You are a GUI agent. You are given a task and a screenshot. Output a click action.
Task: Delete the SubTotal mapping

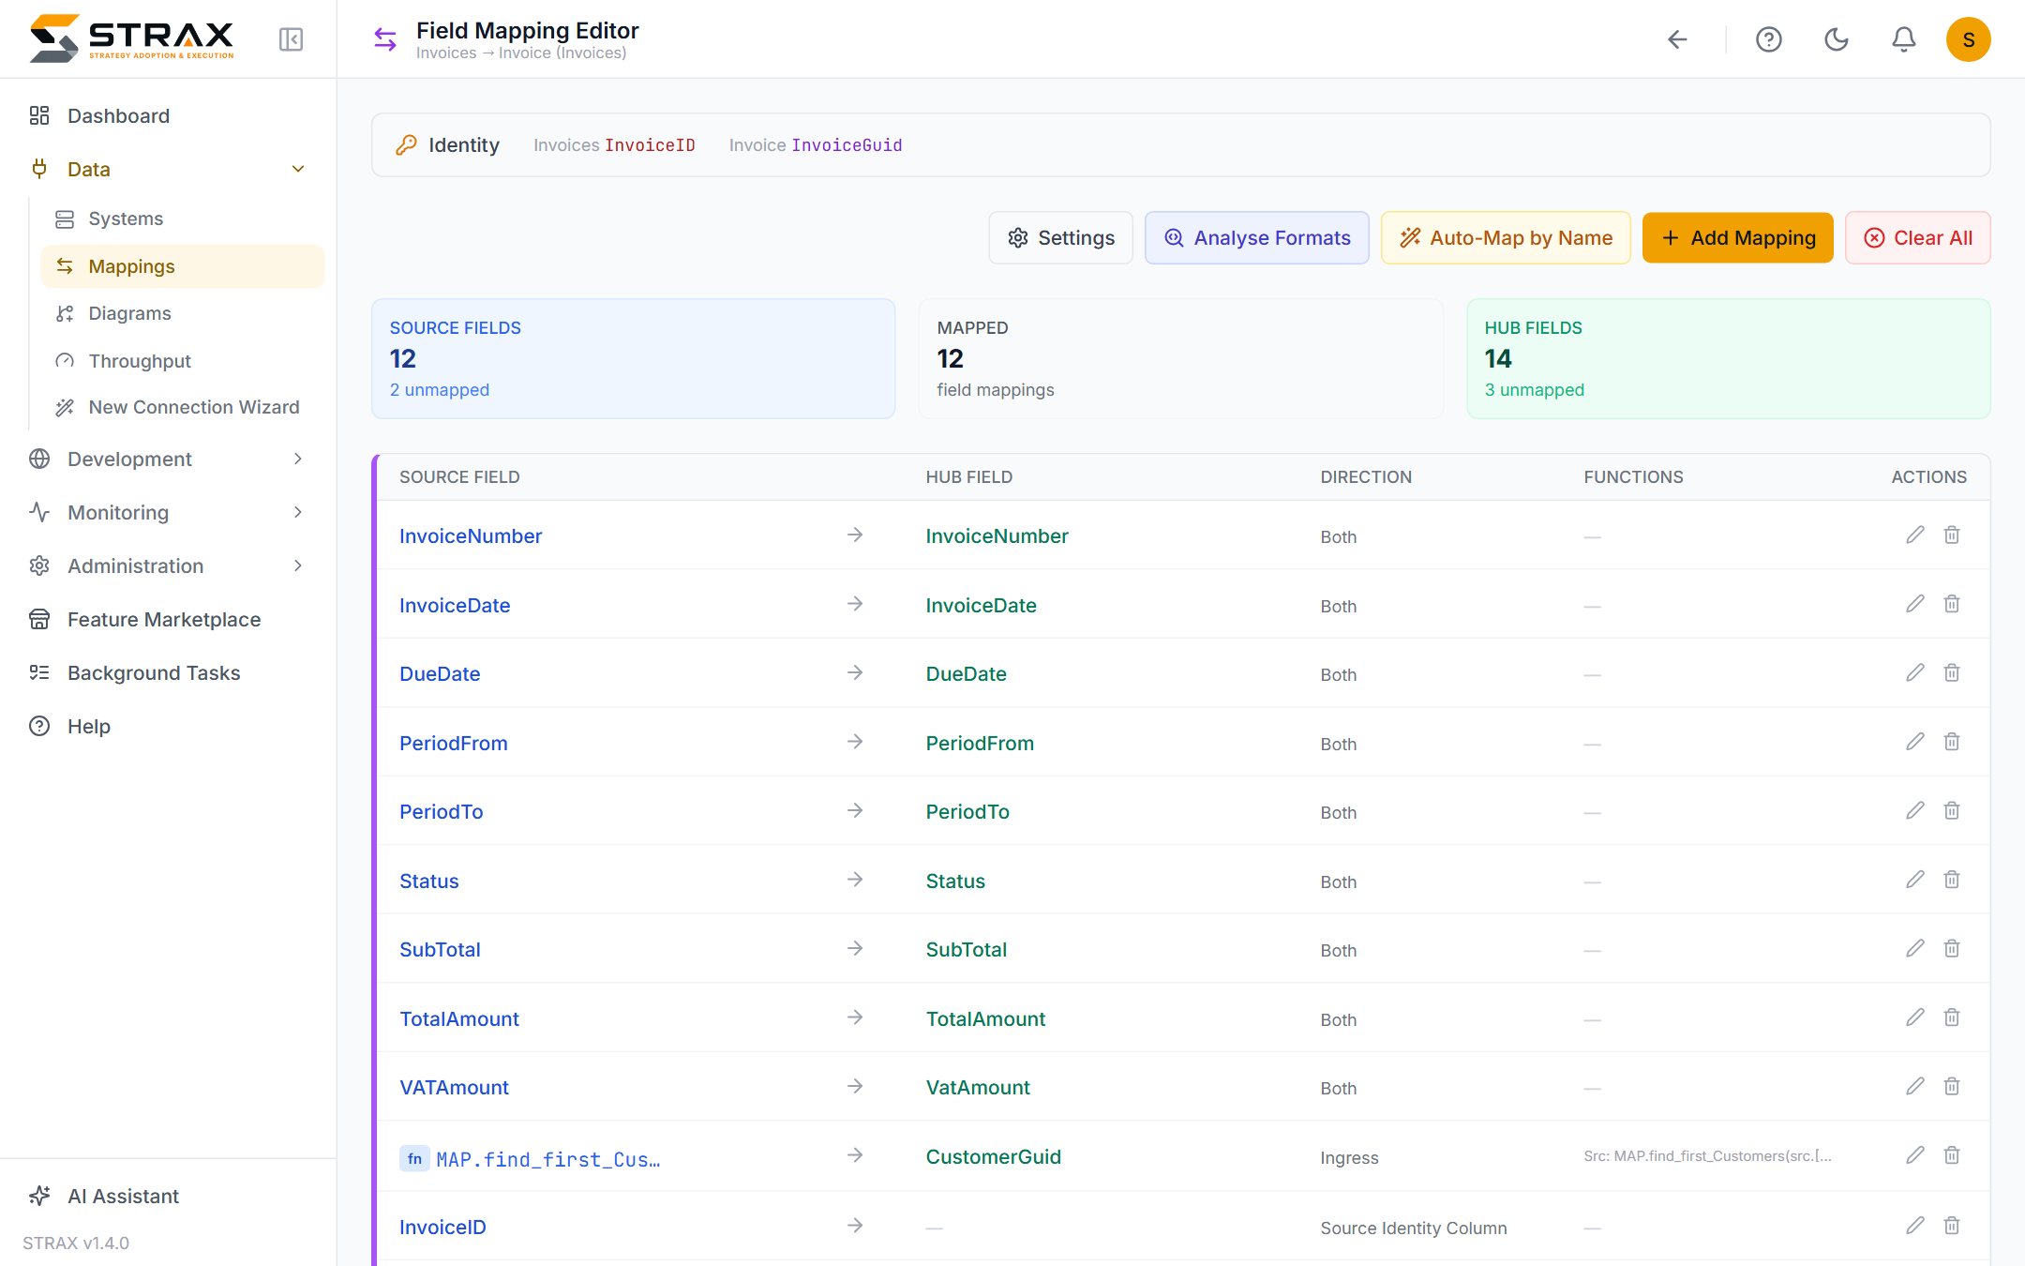1952,948
